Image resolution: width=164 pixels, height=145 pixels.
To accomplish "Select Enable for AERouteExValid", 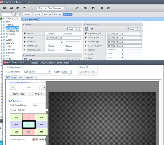I will click(x=48, y=50).
